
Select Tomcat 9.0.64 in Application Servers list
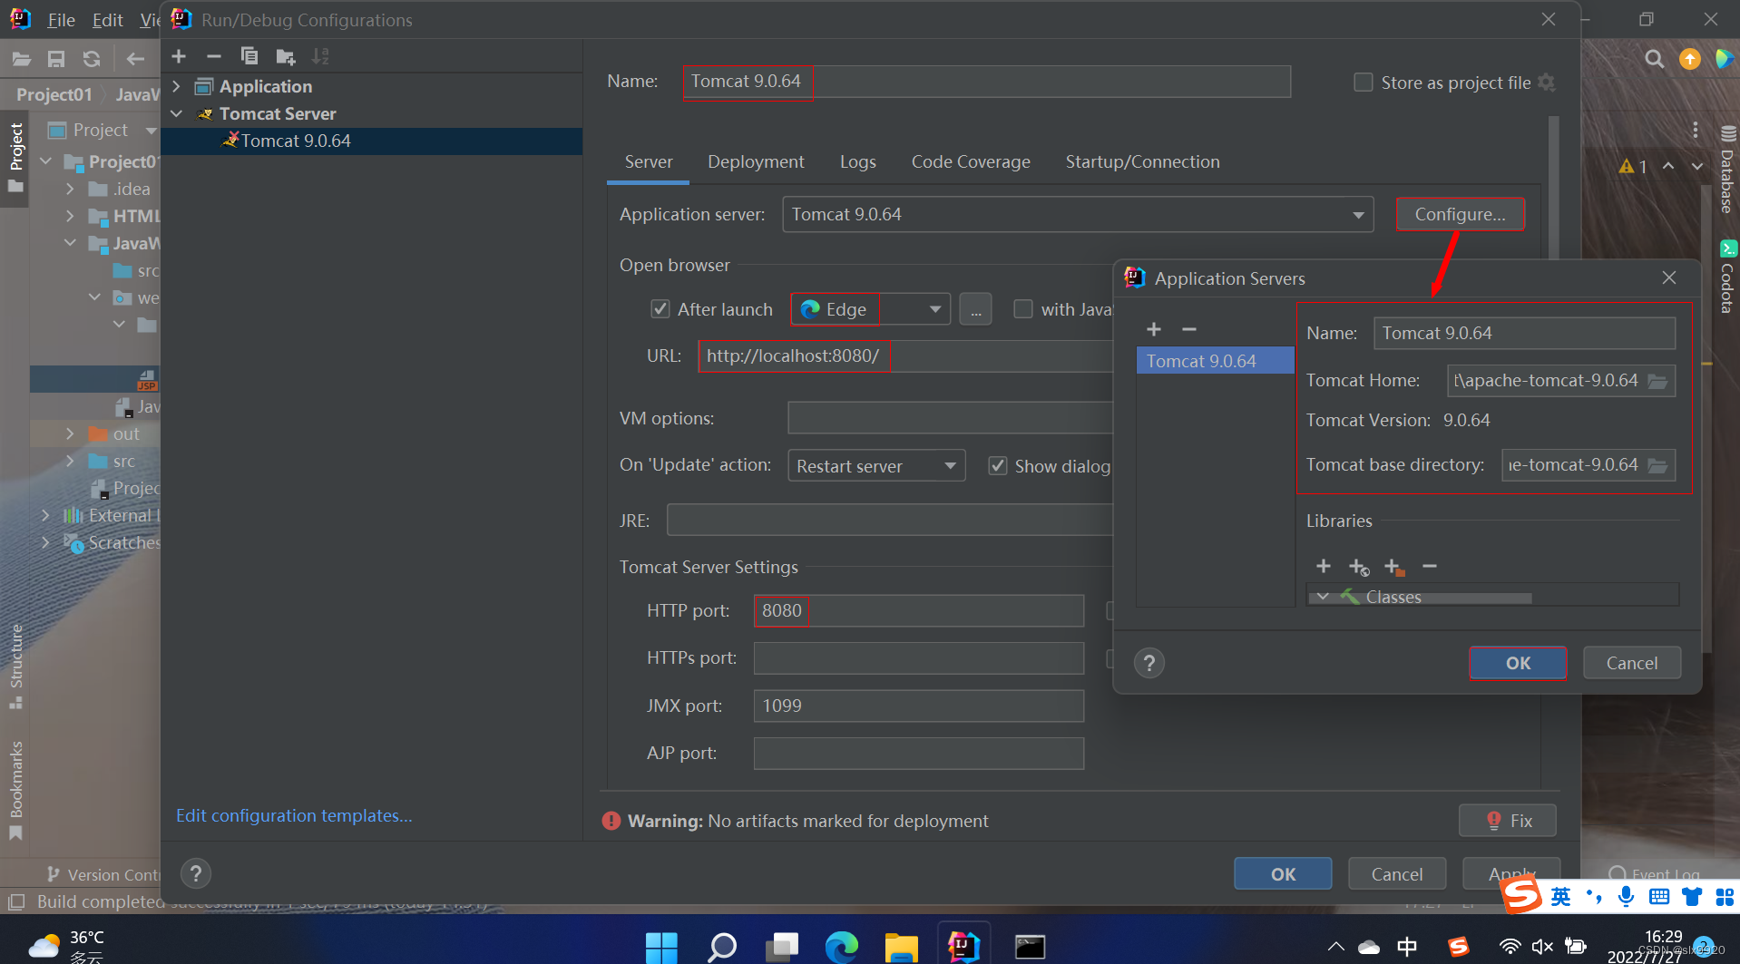pyautogui.click(x=1215, y=361)
